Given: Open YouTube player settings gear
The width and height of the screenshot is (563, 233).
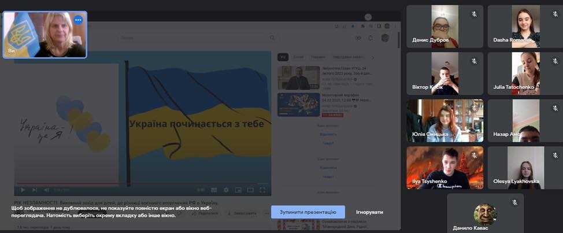Looking at the screenshot, I should 225,190.
